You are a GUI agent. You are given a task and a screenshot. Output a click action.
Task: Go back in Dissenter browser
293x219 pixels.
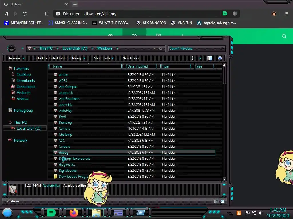(x=6, y=14)
